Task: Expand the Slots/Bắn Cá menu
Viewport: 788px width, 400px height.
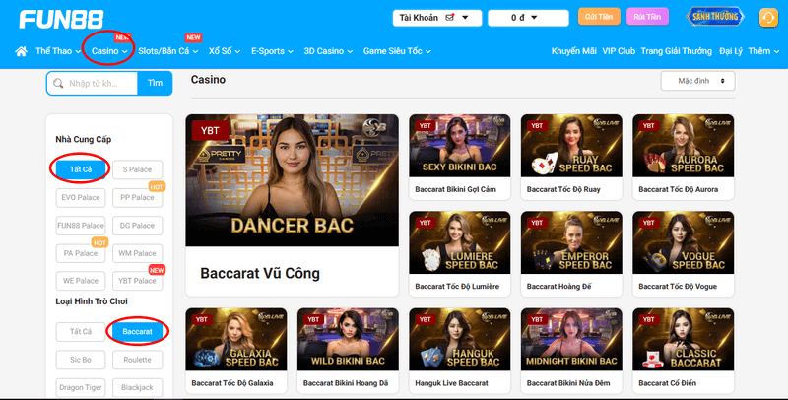Action: [167, 51]
